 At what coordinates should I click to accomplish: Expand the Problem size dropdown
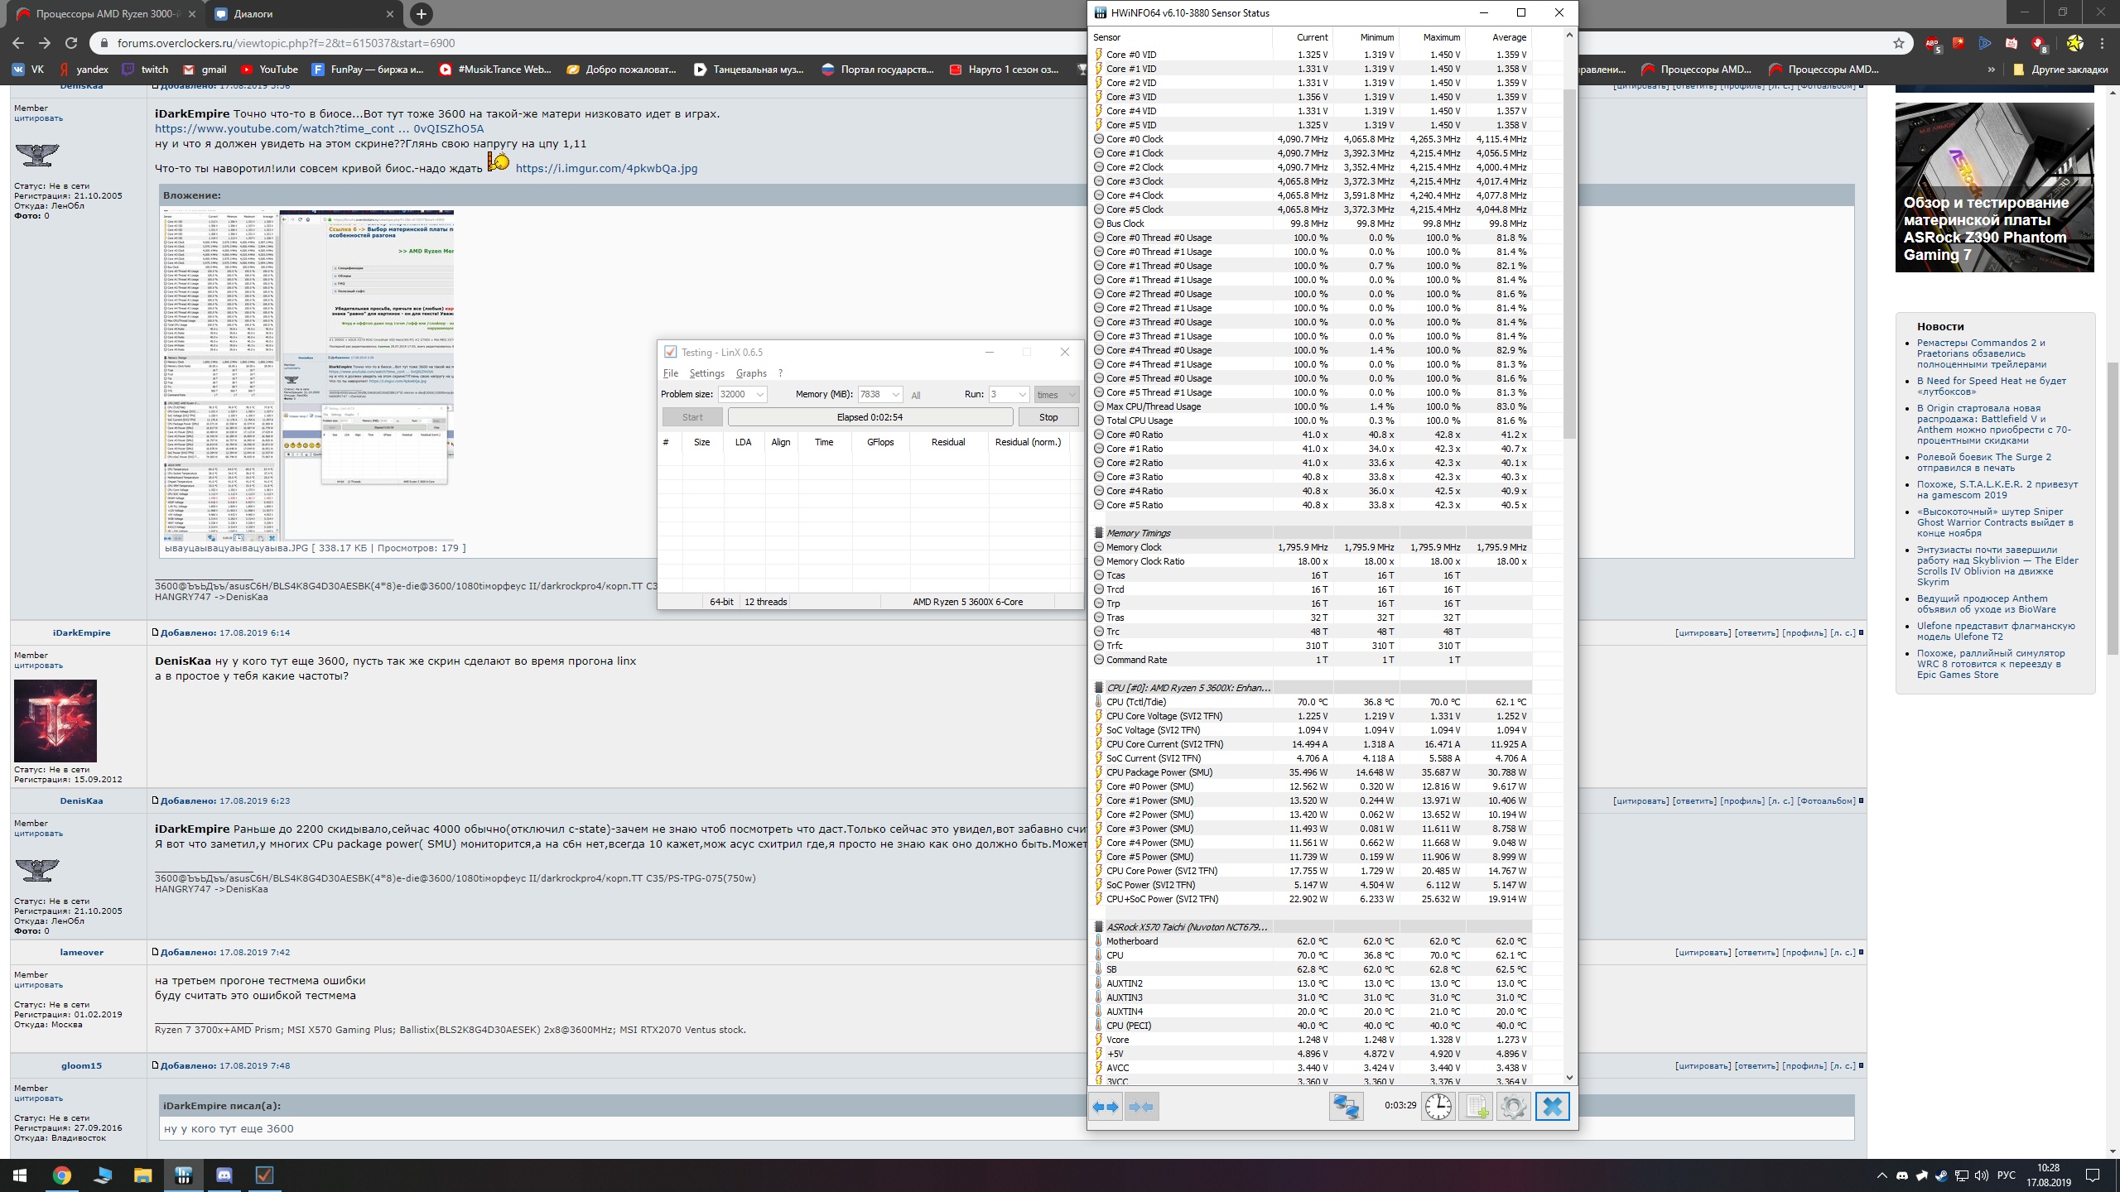point(759,395)
